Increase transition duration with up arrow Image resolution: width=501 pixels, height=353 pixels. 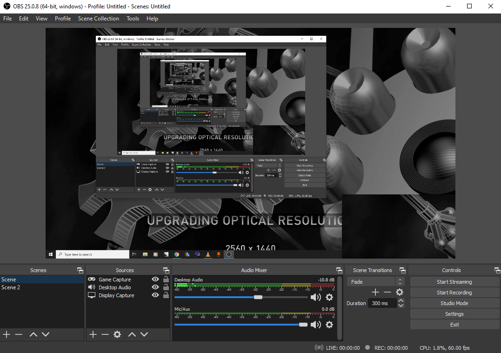click(401, 301)
